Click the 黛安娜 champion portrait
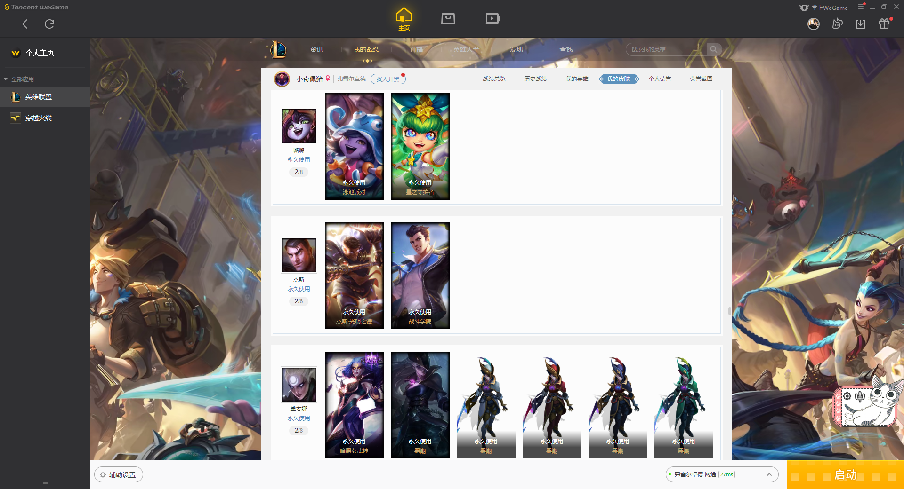The width and height of the screenshot is (904, 489). (x=299, y=385)
